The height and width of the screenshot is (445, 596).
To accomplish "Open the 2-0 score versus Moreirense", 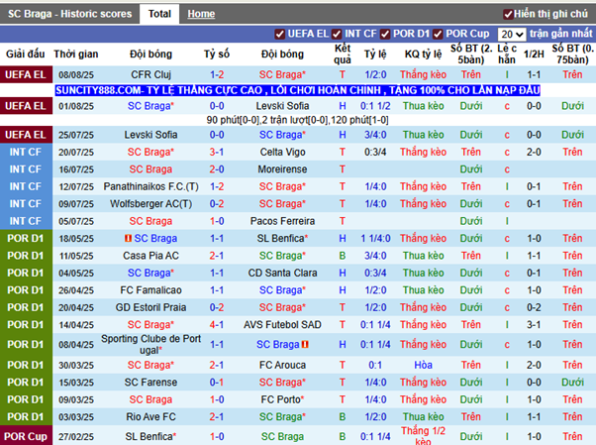I will 217,169.
